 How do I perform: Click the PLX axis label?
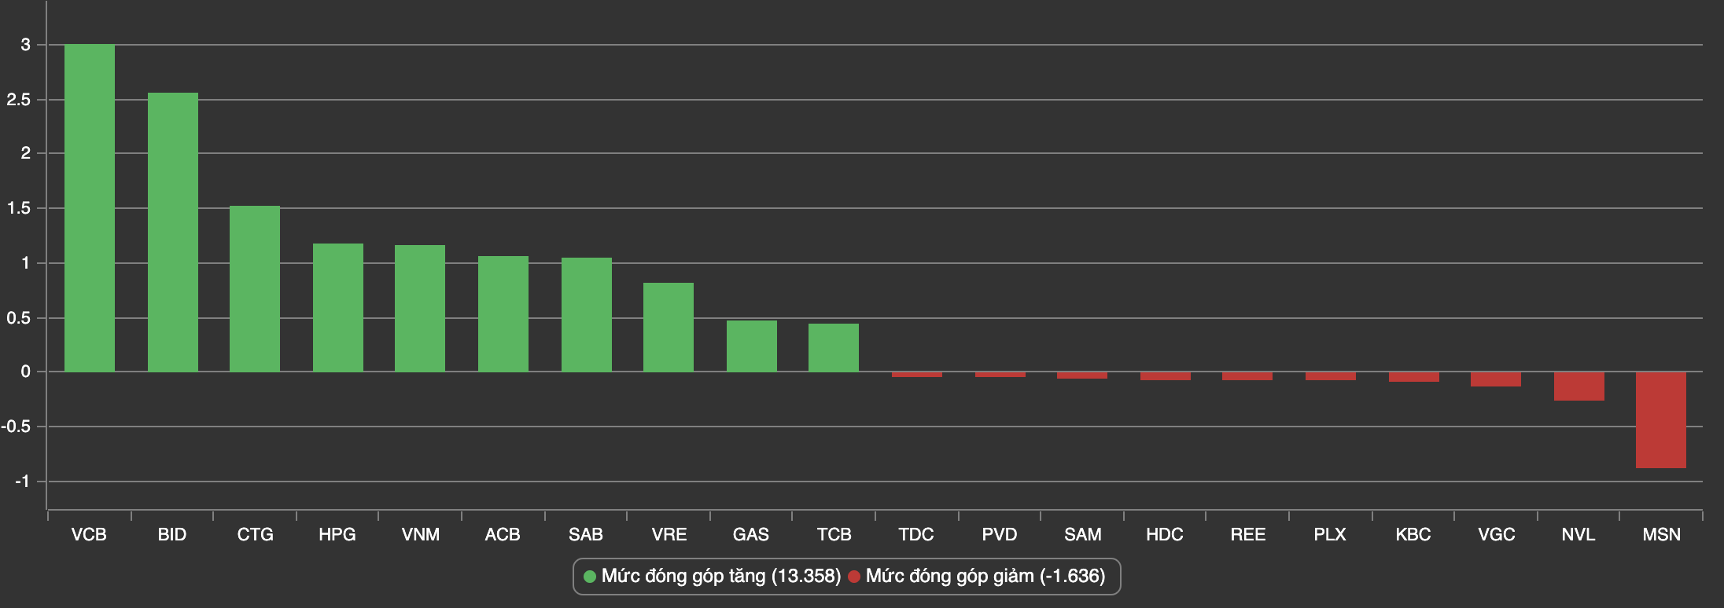[1330, 535]
